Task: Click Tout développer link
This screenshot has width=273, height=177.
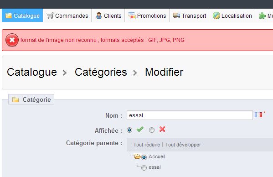Action: [183, 145]
